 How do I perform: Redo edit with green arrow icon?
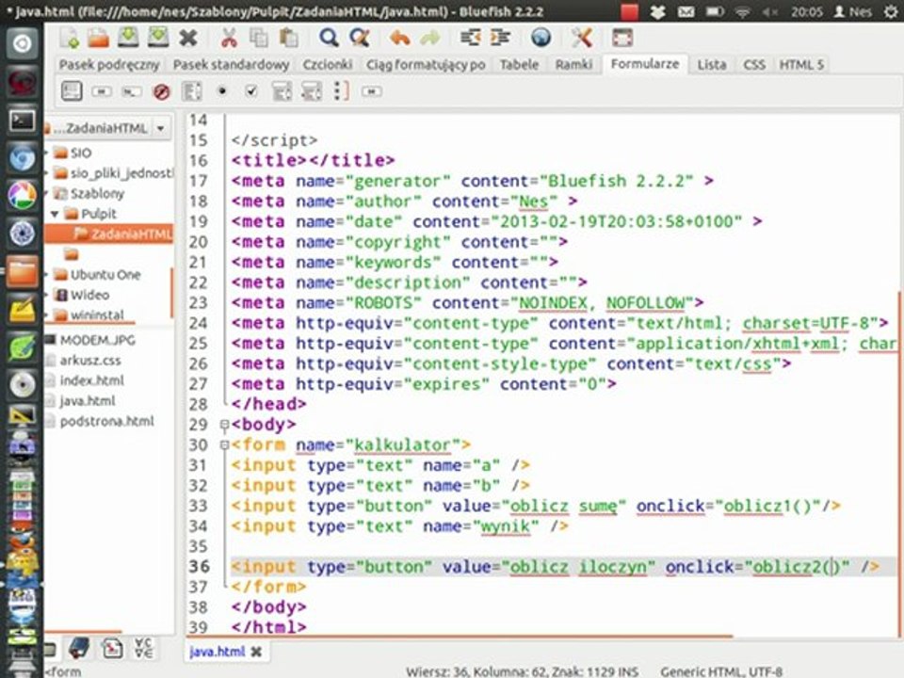click(x=429, y=38)
